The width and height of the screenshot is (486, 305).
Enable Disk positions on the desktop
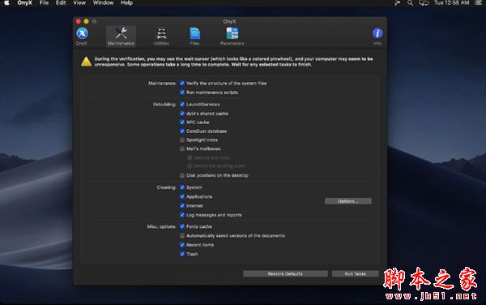coord(182,175)
